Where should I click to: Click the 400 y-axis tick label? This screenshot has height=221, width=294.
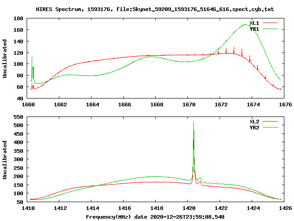click(x=18, y=142)
